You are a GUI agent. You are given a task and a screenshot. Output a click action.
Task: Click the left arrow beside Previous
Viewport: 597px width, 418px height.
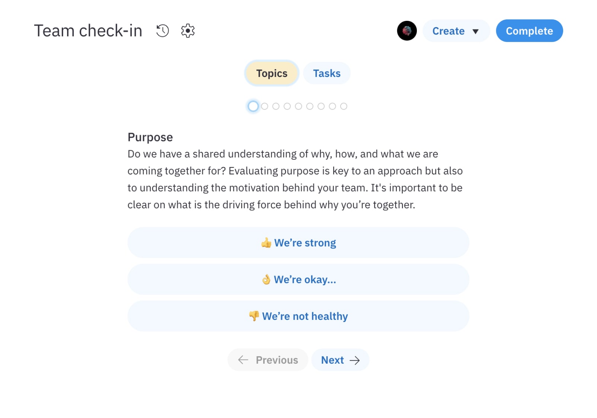tap(243, 360)
